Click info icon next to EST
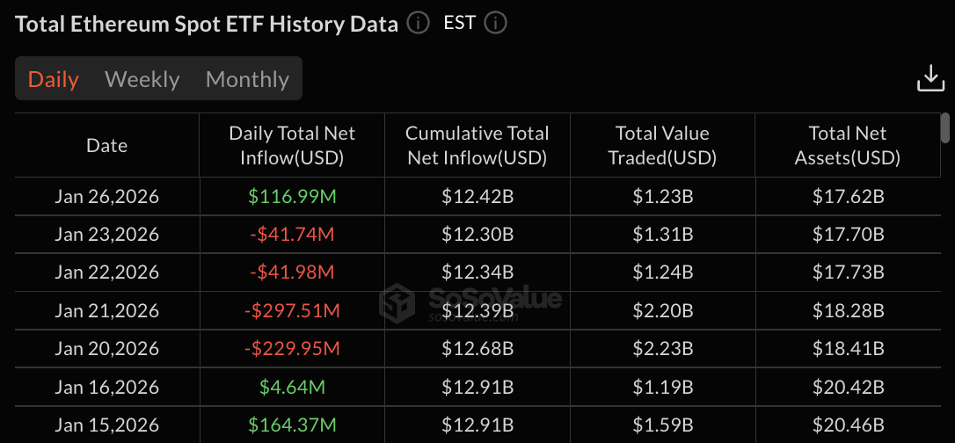 click(496, 23)
